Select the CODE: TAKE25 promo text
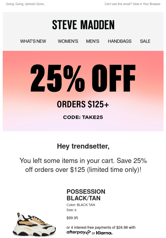This screenshot has height=238, width=166. (83, 117)
